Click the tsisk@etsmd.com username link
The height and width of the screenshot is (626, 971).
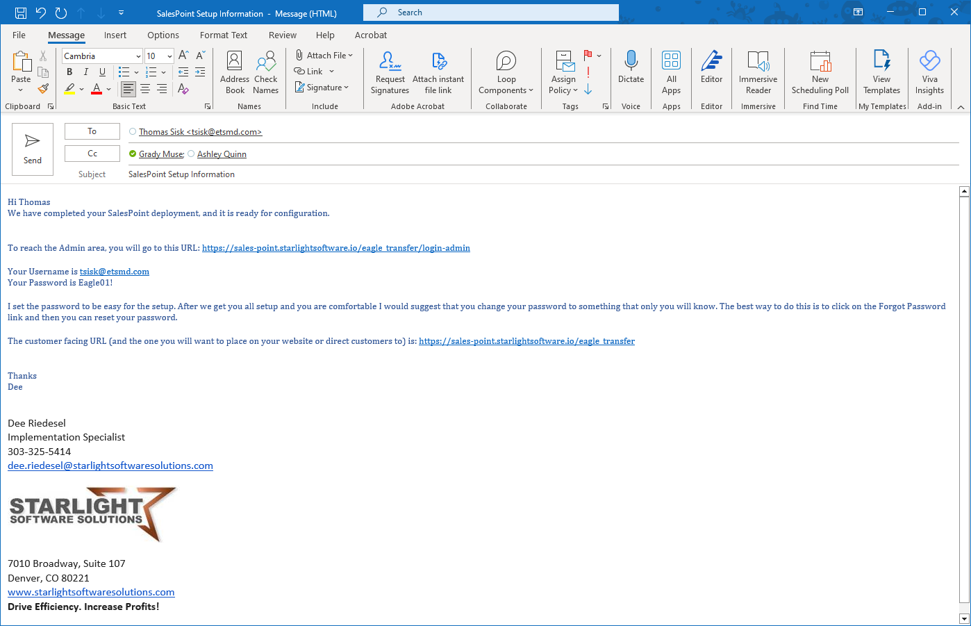pyautogui.click(x=115, y=272)
